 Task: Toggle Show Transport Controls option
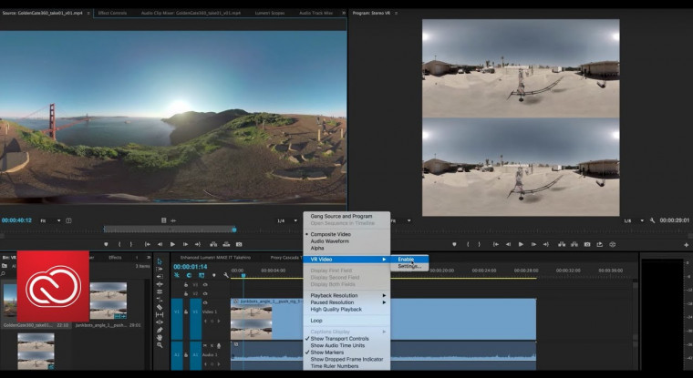(x=339, y=339)
